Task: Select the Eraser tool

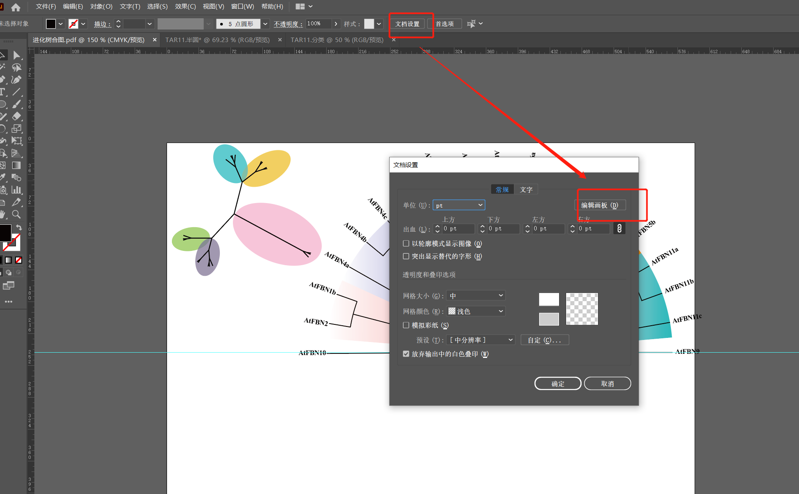Action: point(17,116)
